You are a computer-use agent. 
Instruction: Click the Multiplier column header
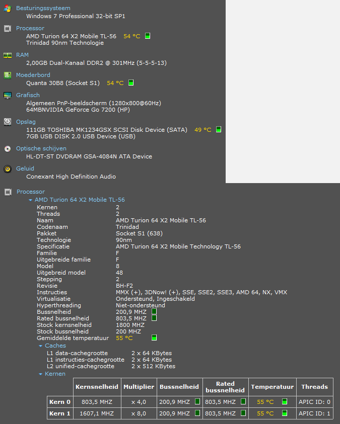pos(139,387)
